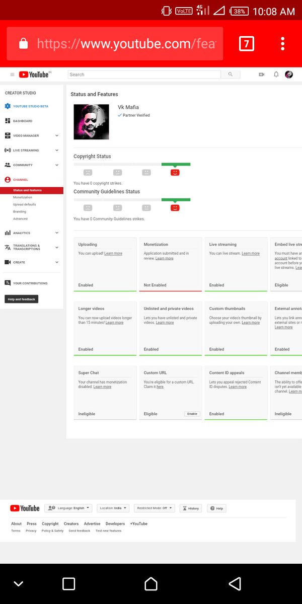Image resolution: width=302 pixels, height=604 pixels.
Task: Click the YouTube Studio Beta gear icon
Action: [x=8, y=106]
